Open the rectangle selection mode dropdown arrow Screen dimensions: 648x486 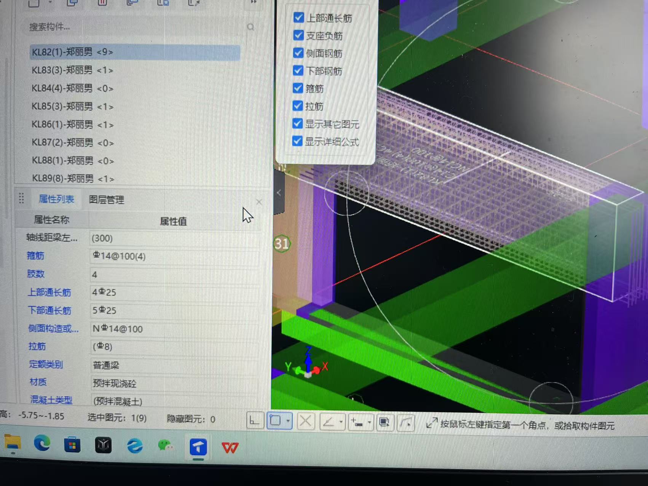(x=288, y=421)
